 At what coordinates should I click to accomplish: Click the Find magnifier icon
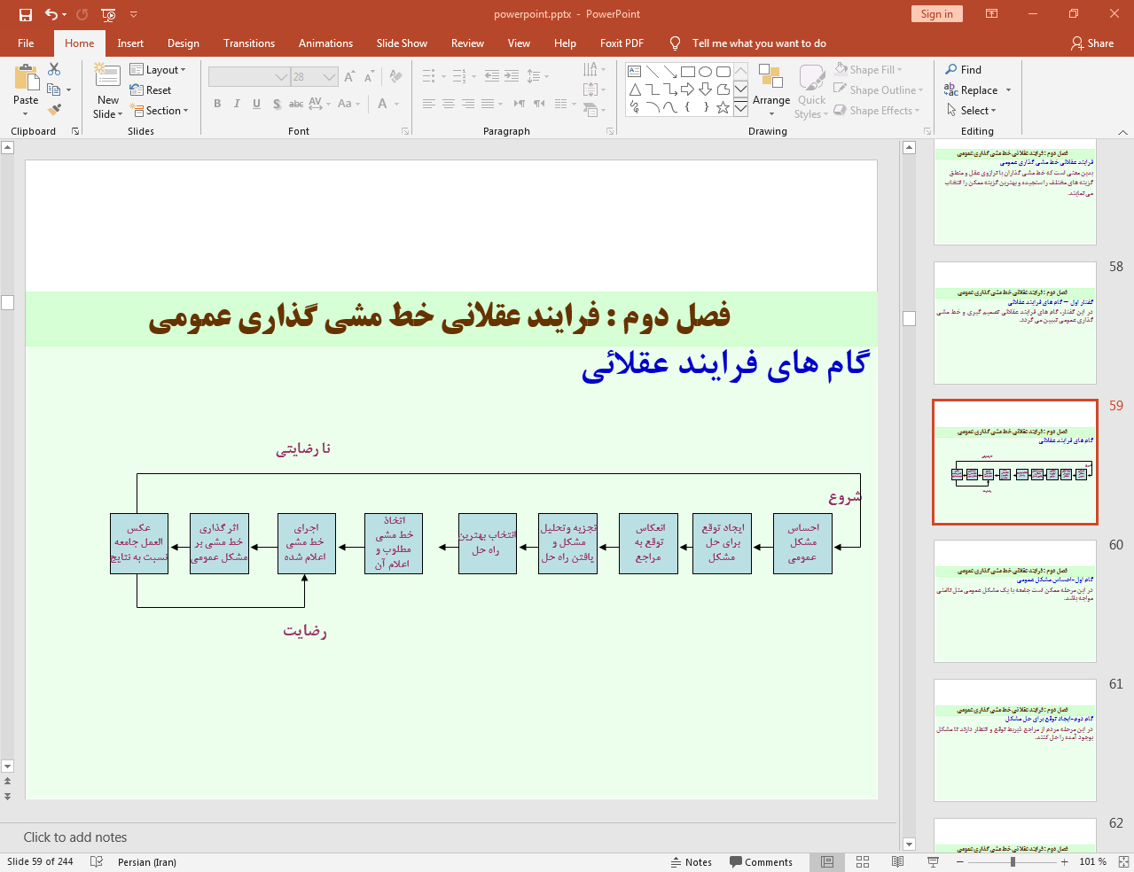click(951, 69)
